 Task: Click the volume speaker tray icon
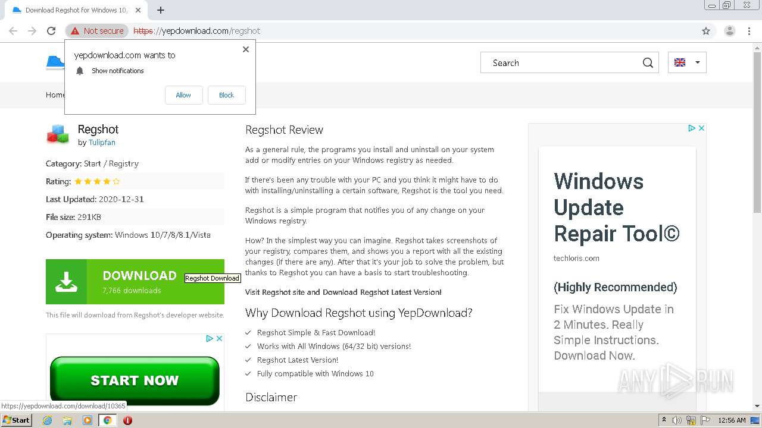(677, 420)
